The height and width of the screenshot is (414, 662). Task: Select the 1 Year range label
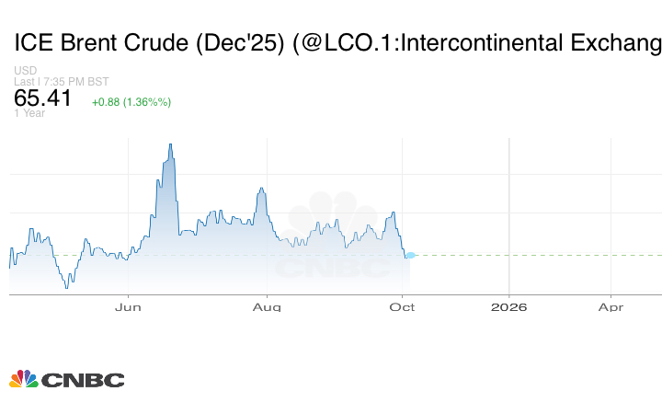[x=29, y=113]
